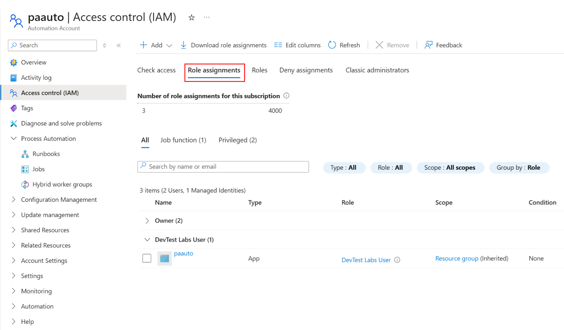Image resolution: width=564 pixels, height=330 pixels.
Task: Click the Scope column header
Action: click(444, 202)
